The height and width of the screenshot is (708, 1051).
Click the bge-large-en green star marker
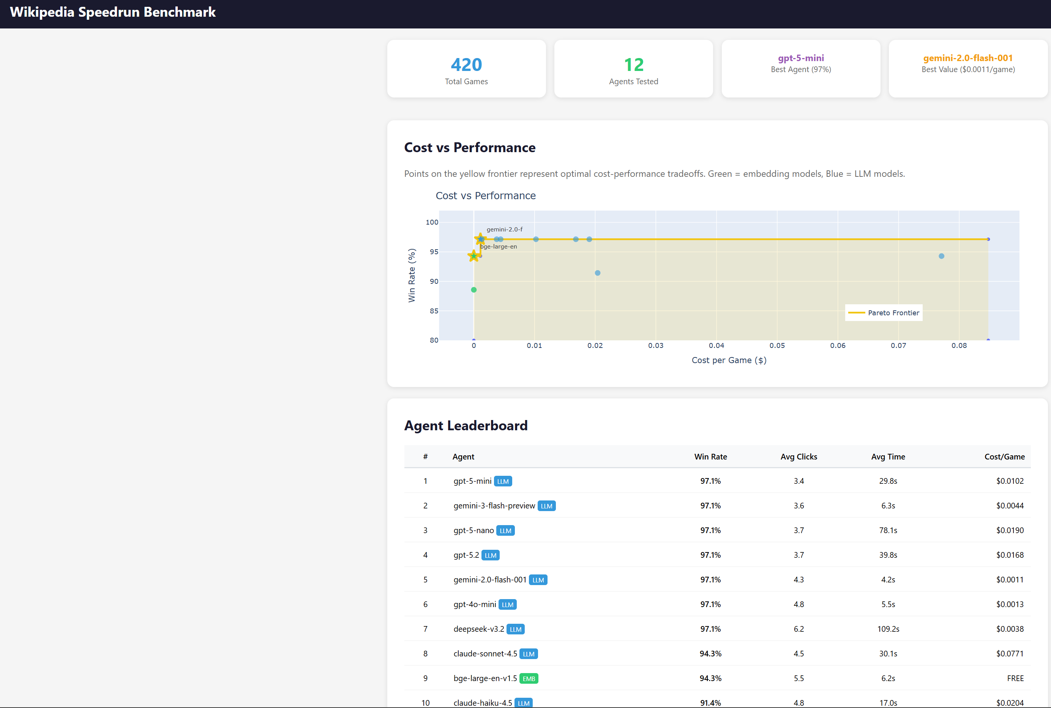473,256
